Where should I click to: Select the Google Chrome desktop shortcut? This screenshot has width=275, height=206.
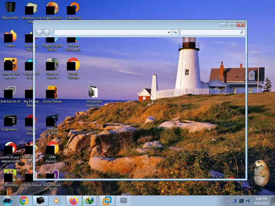(73, 68)
